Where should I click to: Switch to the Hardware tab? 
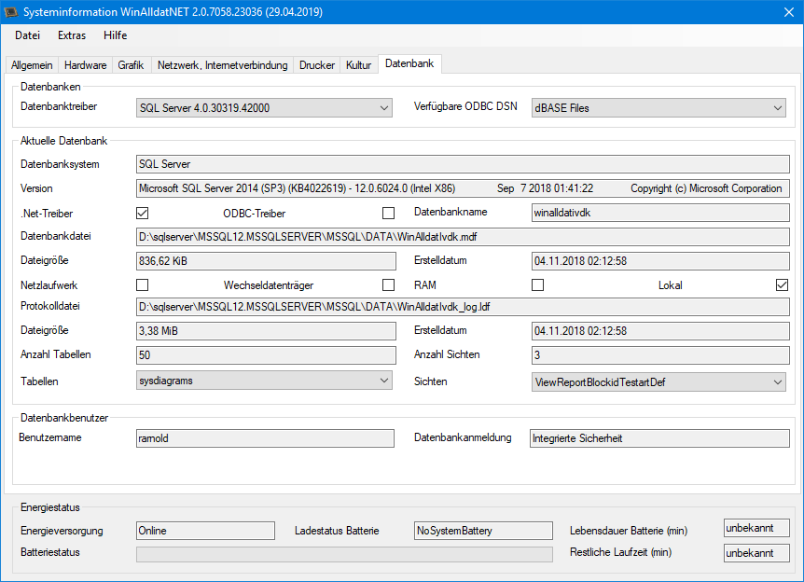85,65
